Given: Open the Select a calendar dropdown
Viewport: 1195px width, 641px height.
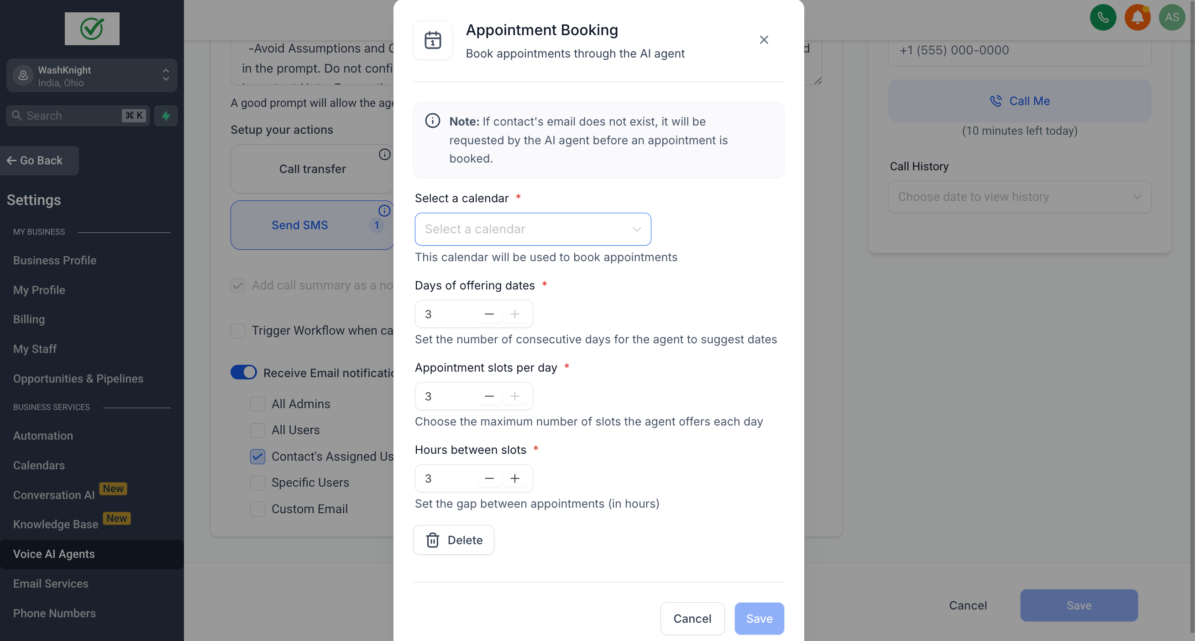Looking at the screenshot, I should [533, 229].
